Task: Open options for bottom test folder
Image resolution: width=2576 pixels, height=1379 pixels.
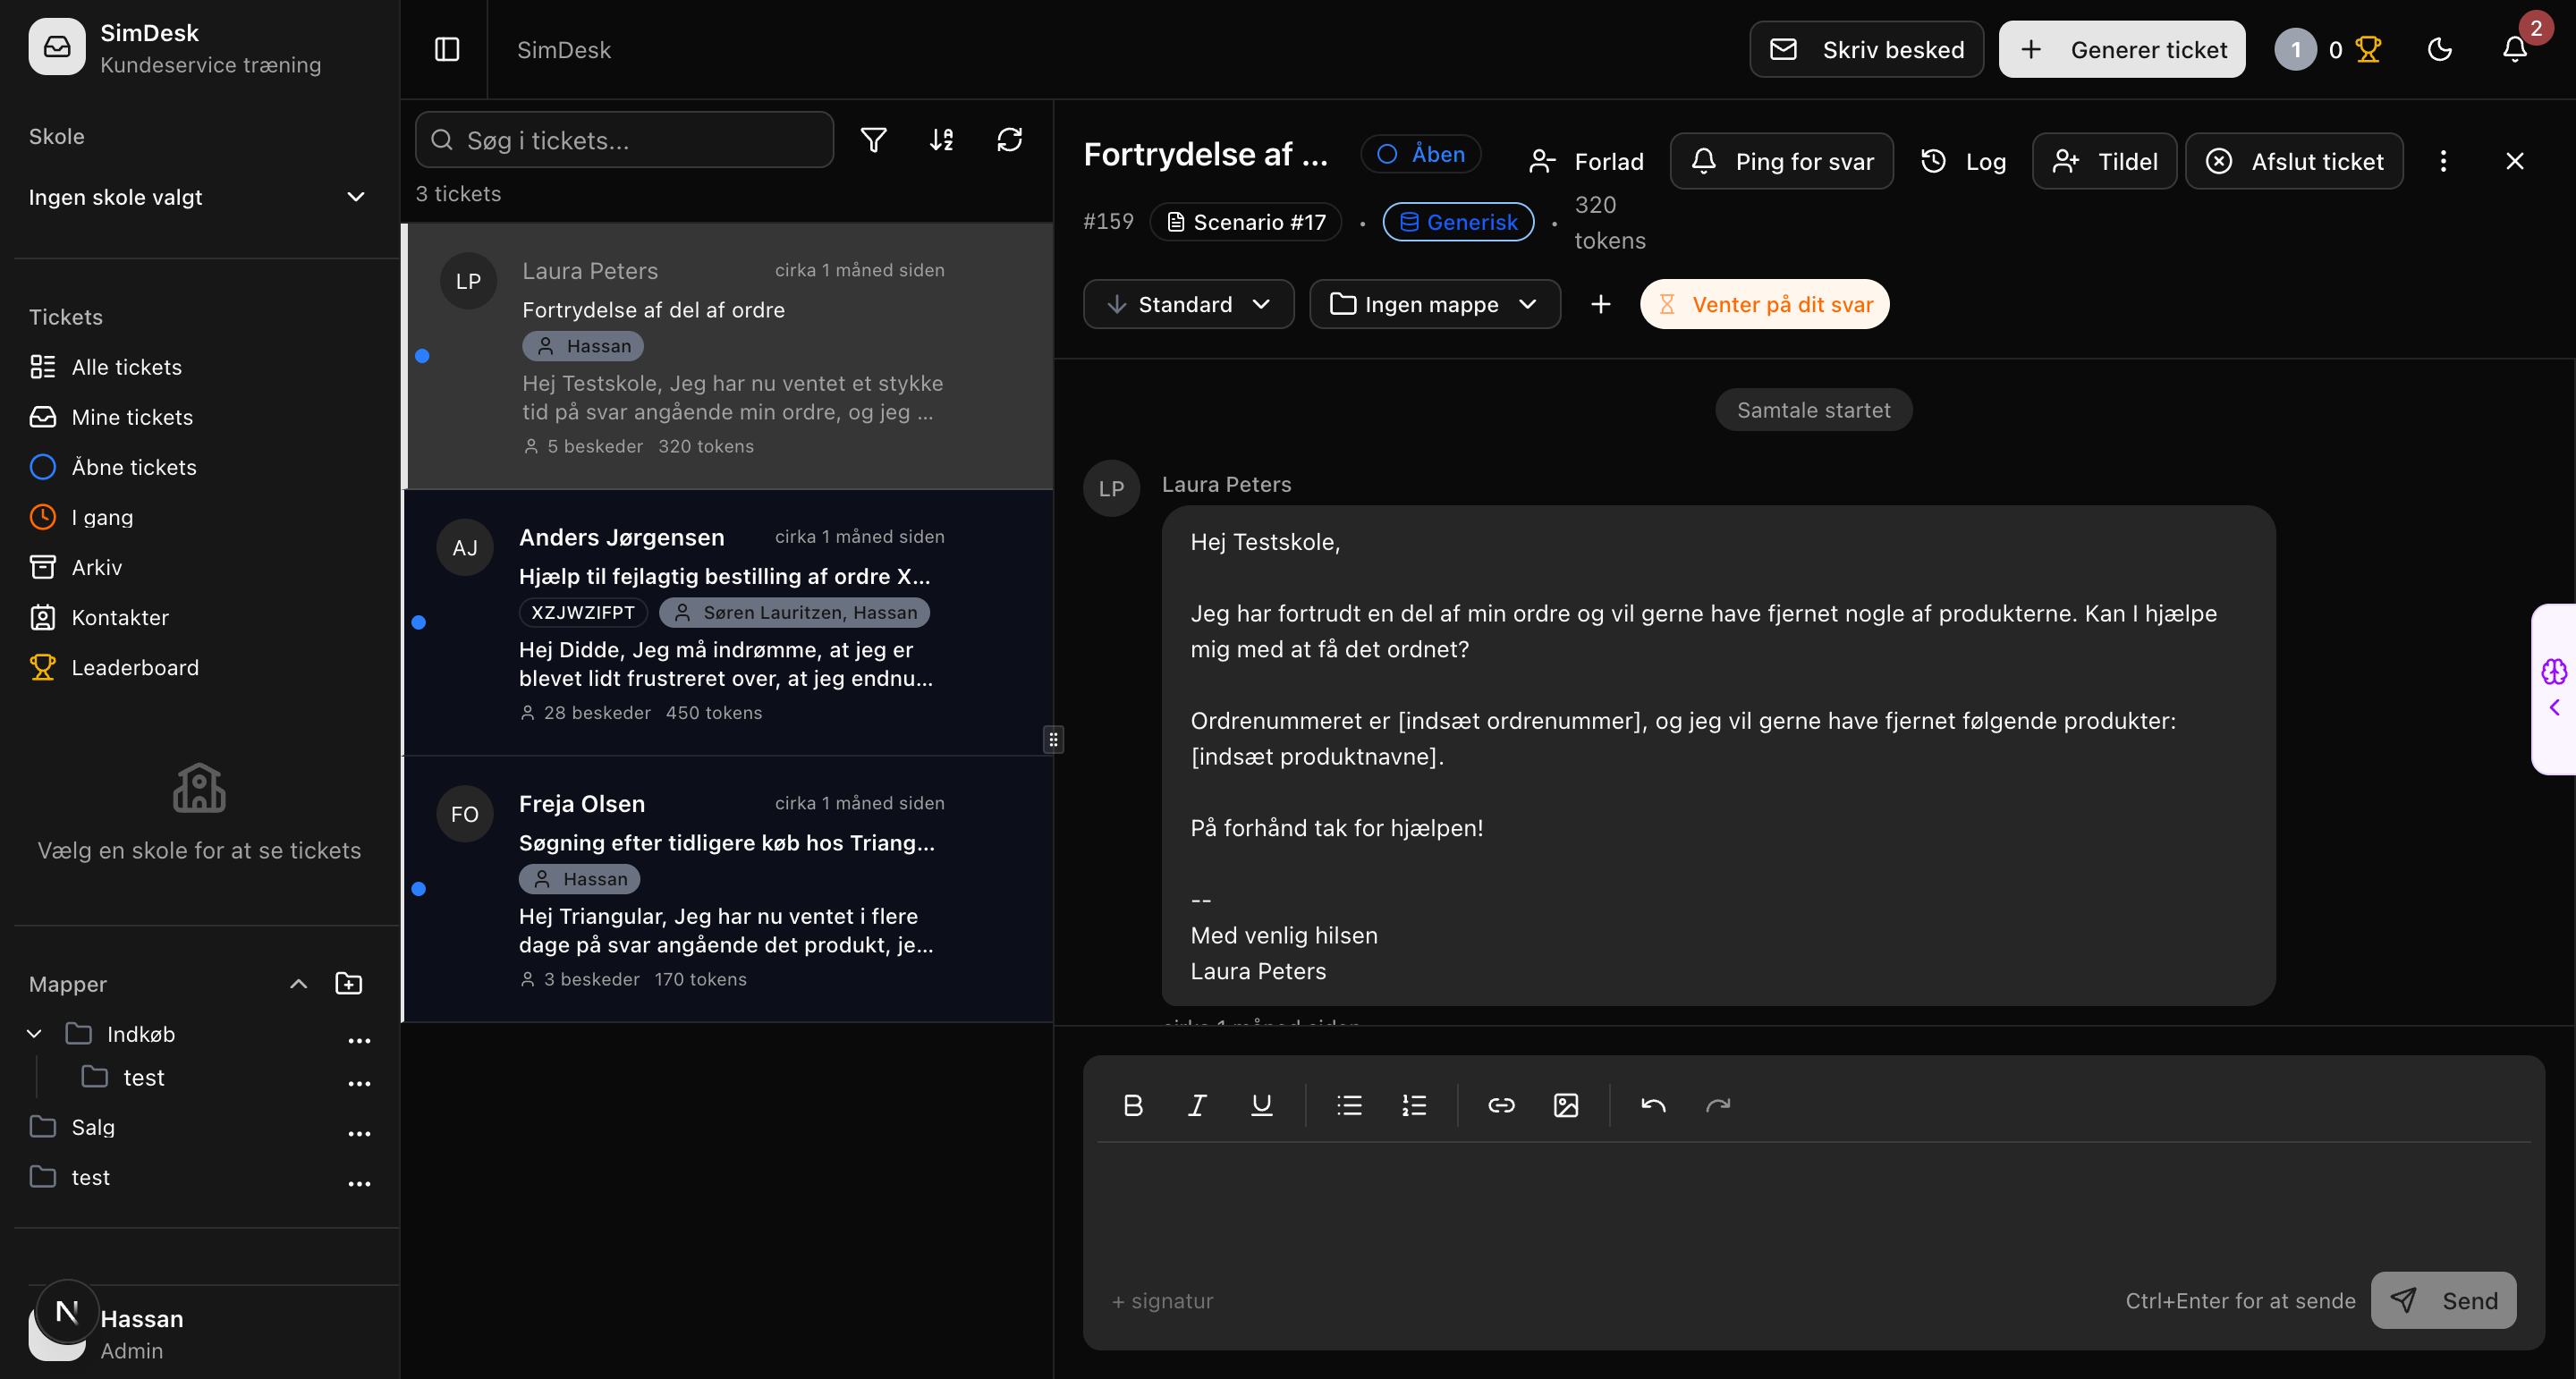Action: pyautogui.click(x=359, y=1183)
